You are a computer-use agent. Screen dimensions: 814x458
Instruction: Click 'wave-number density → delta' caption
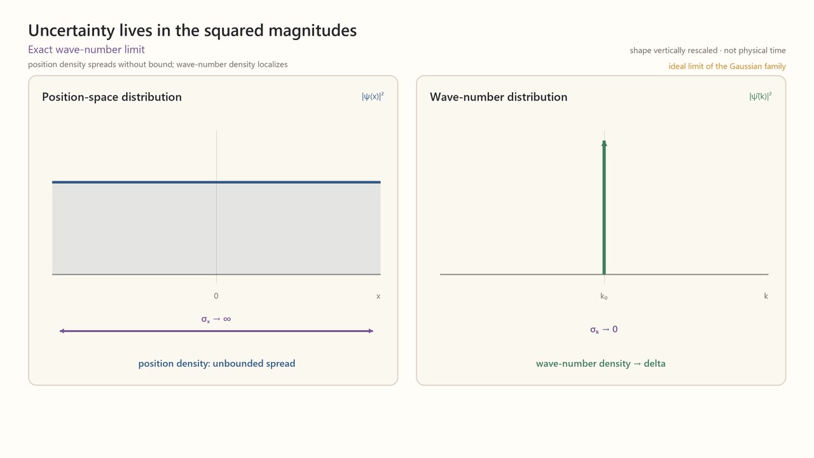601,364
